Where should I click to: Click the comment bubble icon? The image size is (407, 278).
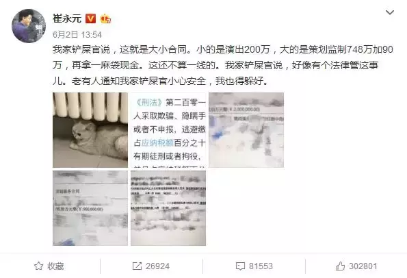pos(240,266)
